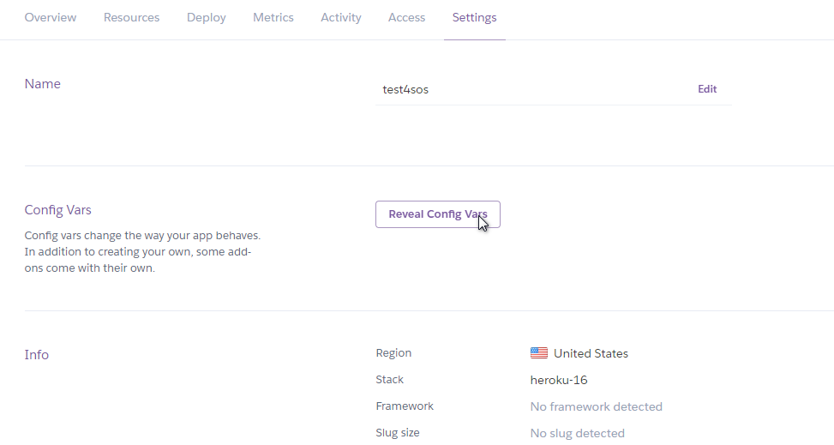This screenshot has width=834, height=445.
Task: Select the Access tab
Action: pos(407,17)
